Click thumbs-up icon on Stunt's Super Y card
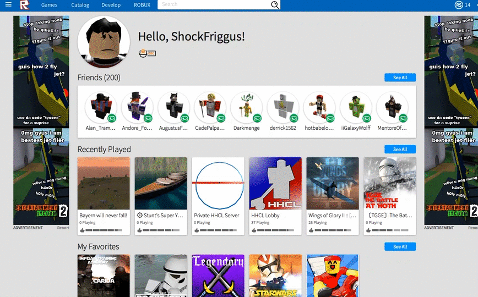The height and width of the screenshot is (297, 478). (139, 230)
